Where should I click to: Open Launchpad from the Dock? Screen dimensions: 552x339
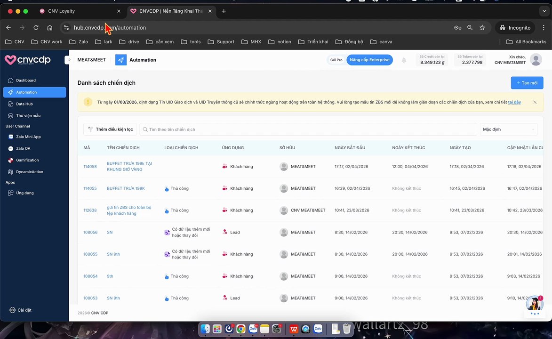point(217,329)
